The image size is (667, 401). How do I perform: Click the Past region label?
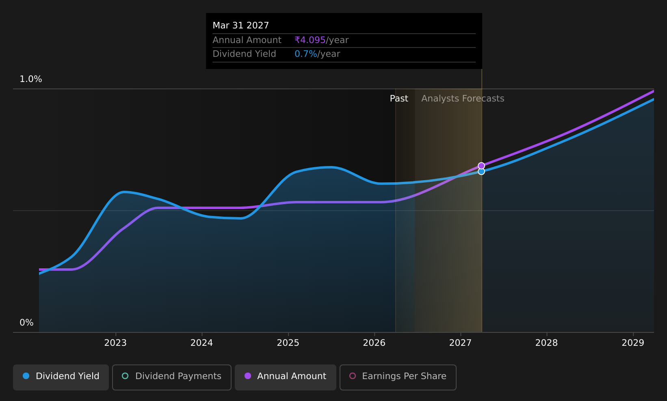(x=399, y=99)
